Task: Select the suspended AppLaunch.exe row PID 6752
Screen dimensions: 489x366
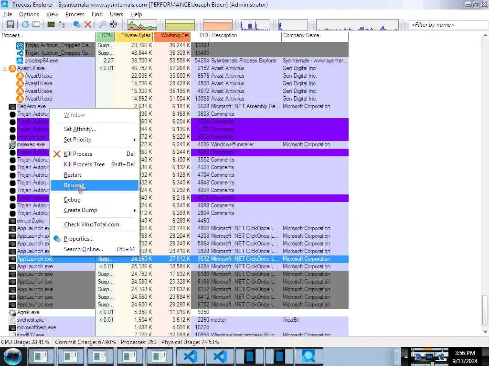Action: (174, 305)
